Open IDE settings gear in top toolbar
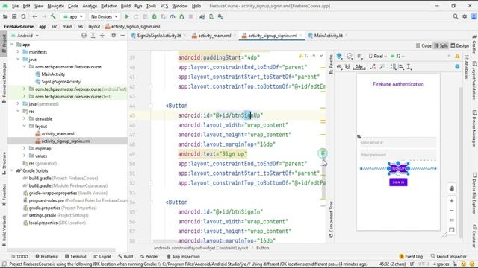 click(x=465, y=16)
